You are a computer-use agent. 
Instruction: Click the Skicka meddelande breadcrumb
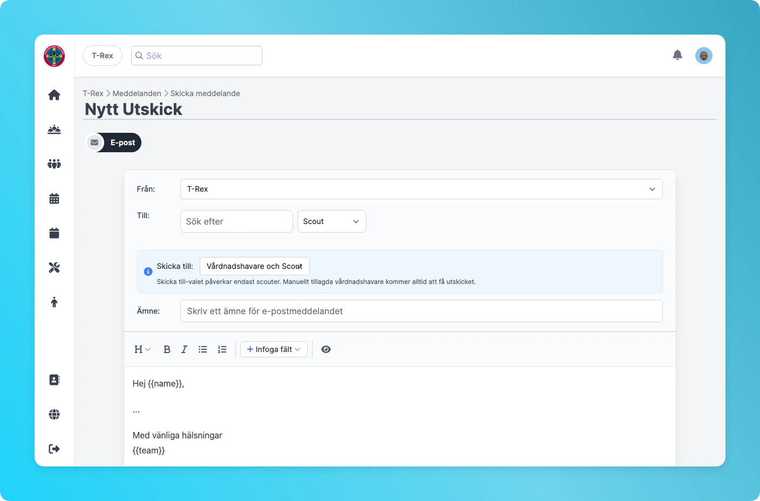point(205,93)
